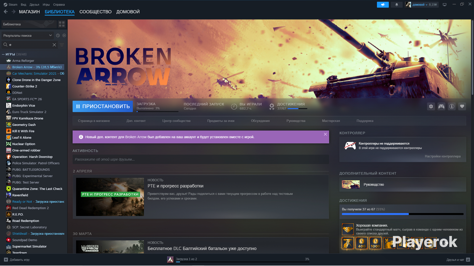Open the ДОМОВОЙ profile tab
The height and width of the screenshot is (266, 474).
[x=128, y=12]
